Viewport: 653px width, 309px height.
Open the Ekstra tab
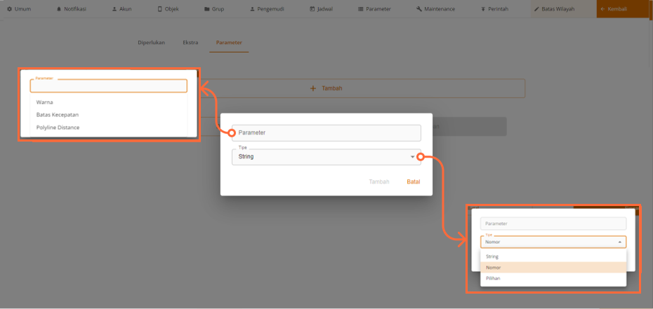click(x=190, y=43)
